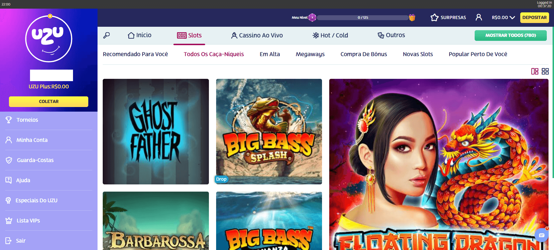
Task: Go to Cassino Ao Vivo tab
Action: [x=257, y=35]
